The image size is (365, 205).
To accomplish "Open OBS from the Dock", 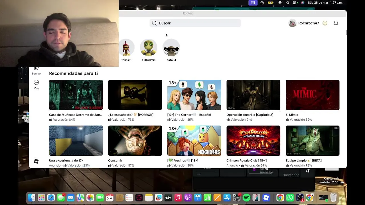I will [300, 198].
